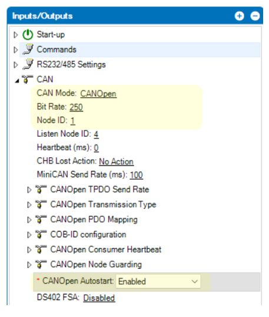Click the green Start-up power icon
Screen dimensions: 269x317
(x=28, y=35)
